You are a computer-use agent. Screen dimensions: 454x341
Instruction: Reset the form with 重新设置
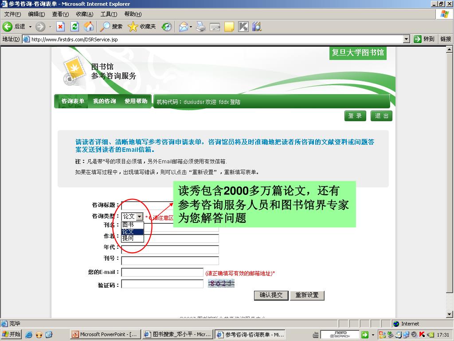[307, 295]
